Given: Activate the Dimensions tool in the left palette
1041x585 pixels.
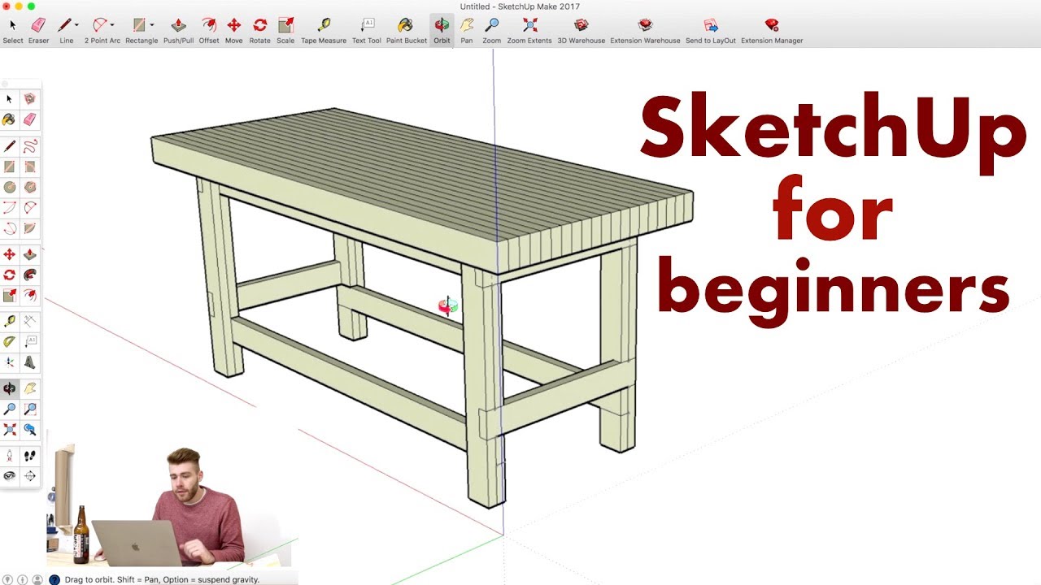Looking at the screenshot, I should (x=30, y=322).
